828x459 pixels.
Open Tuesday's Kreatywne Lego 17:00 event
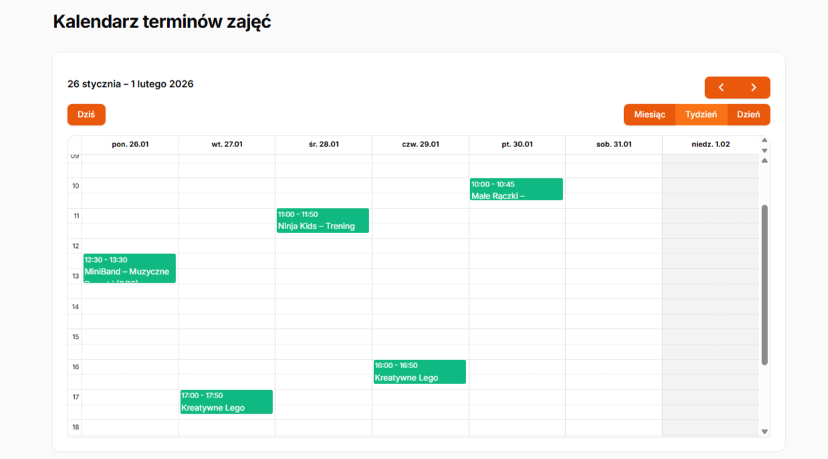(x=227, y=402)
